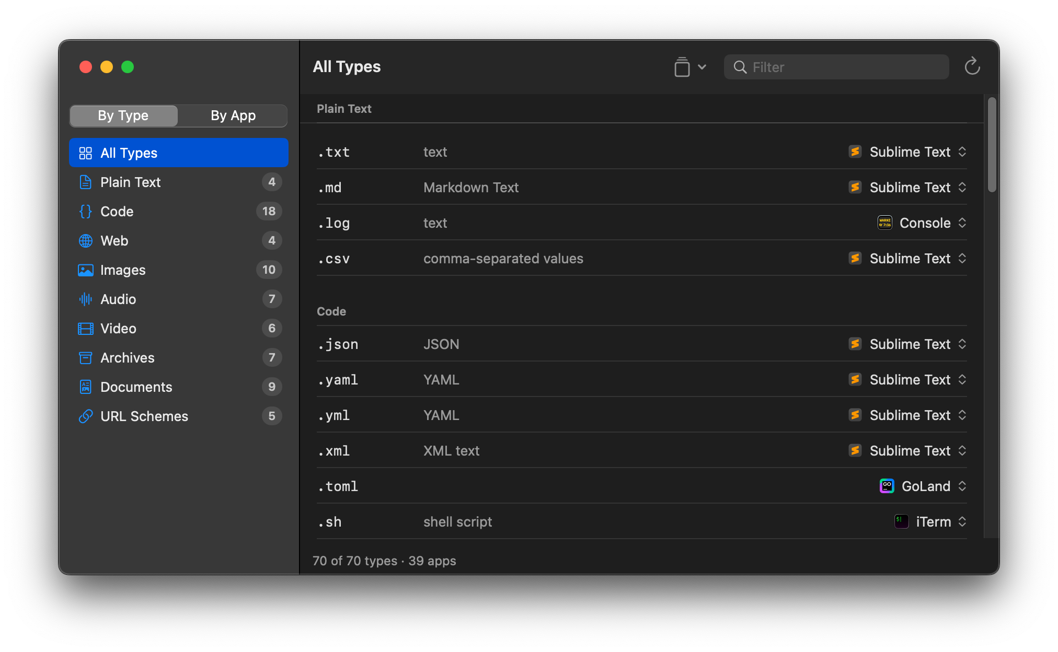
Task: Click the refresh arrow icon
Action: (972, 66)
